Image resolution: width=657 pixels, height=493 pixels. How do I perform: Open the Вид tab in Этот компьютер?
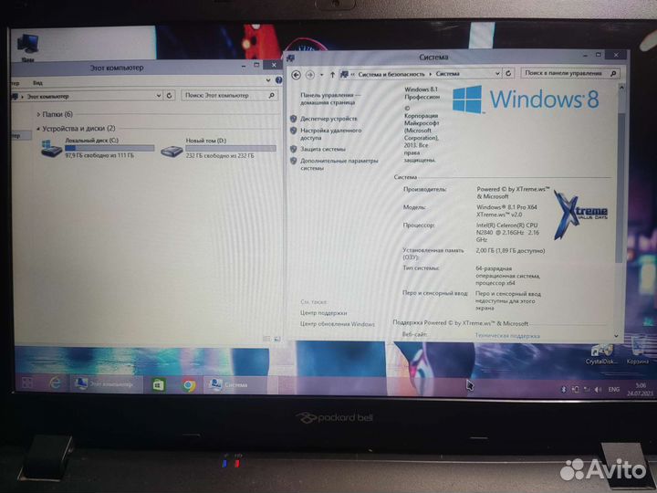click(x=37, y=83)
